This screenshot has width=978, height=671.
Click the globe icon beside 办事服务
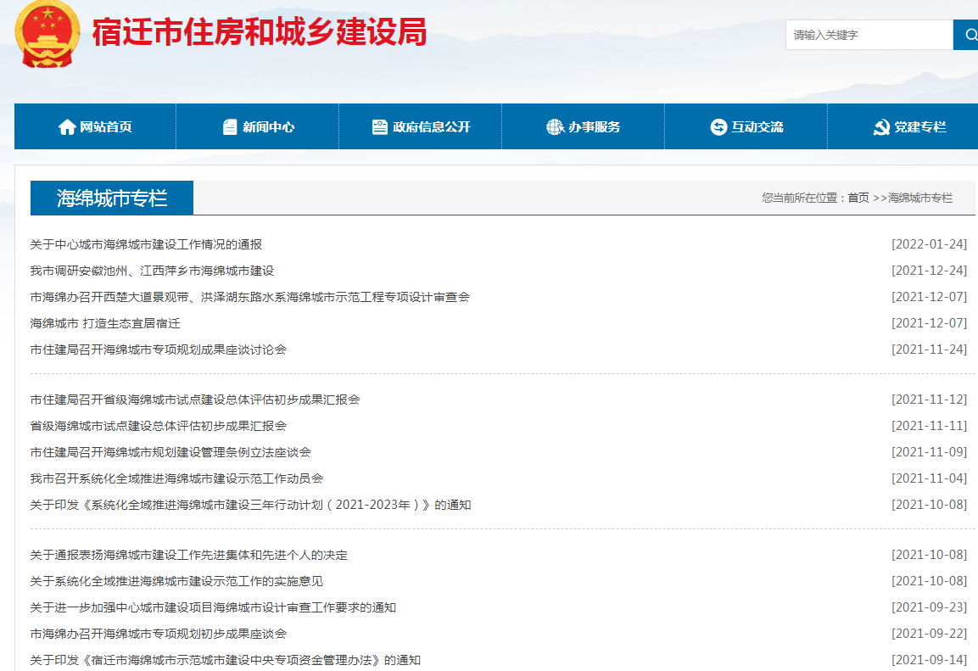coord(555,127)
